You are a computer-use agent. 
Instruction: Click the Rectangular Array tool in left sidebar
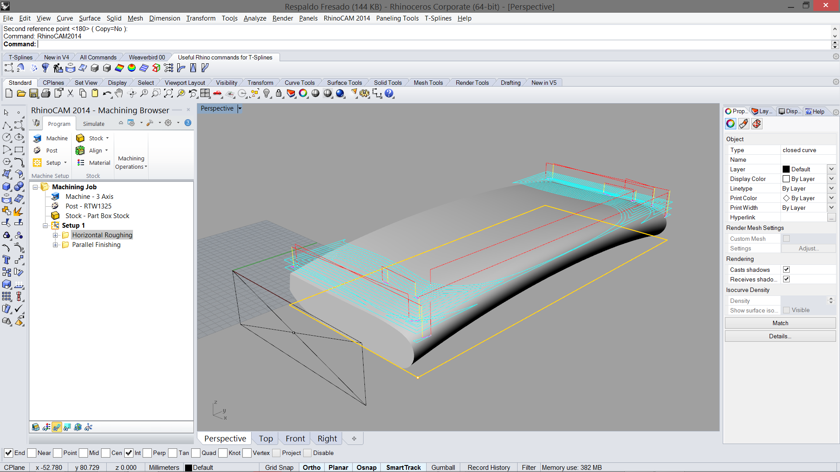(7, 296)
